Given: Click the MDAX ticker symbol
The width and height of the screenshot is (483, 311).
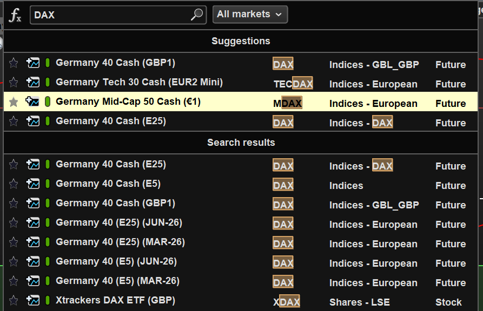Looking at the screenshot, I should [x=287, y=103].
